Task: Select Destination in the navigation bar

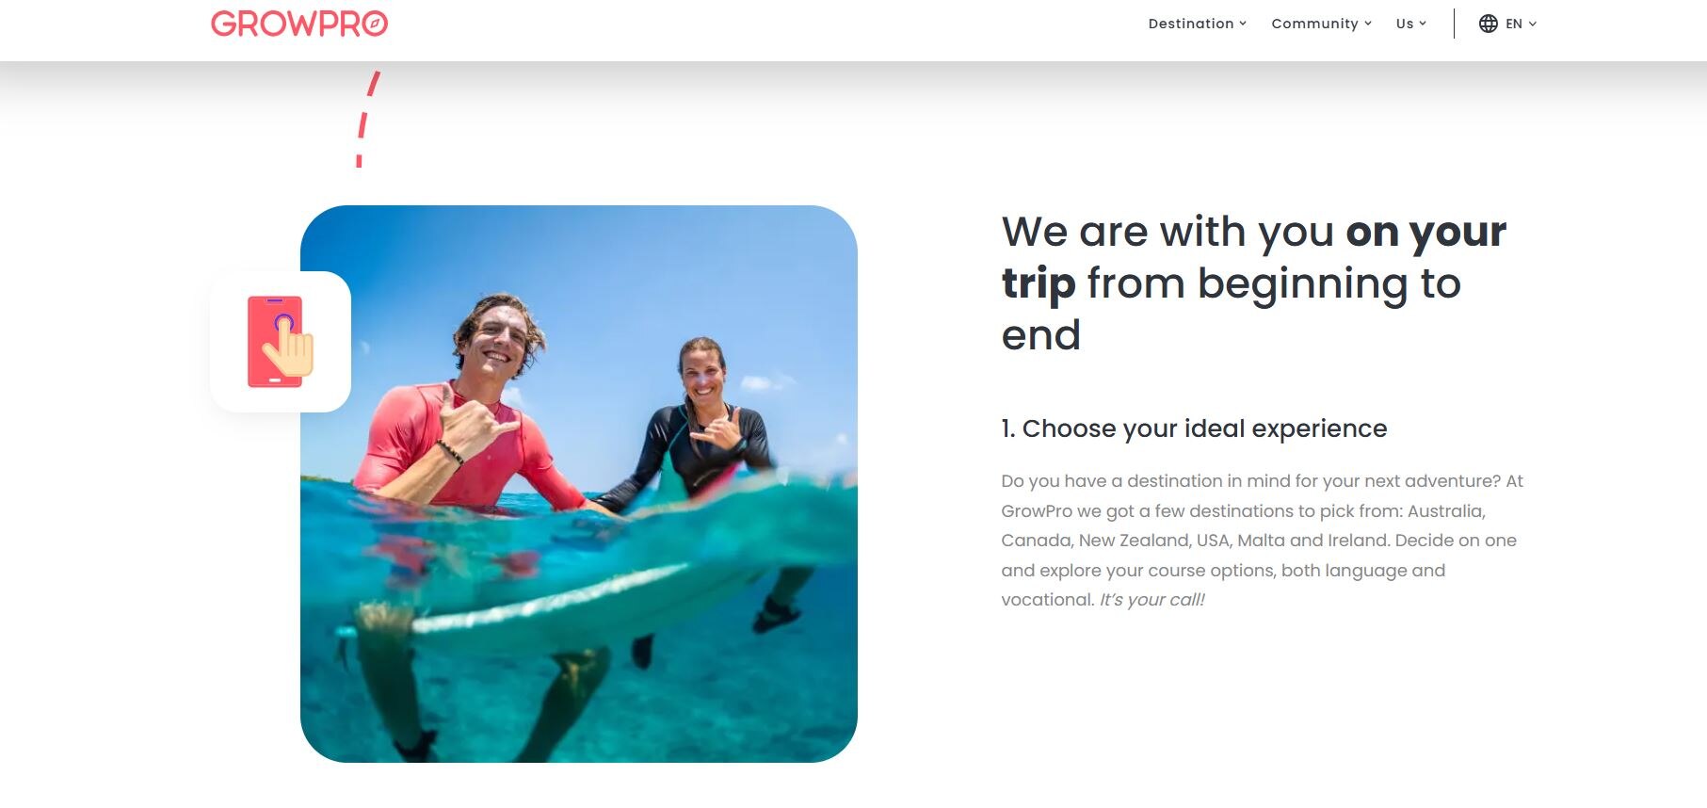Action: [1191, 23]
